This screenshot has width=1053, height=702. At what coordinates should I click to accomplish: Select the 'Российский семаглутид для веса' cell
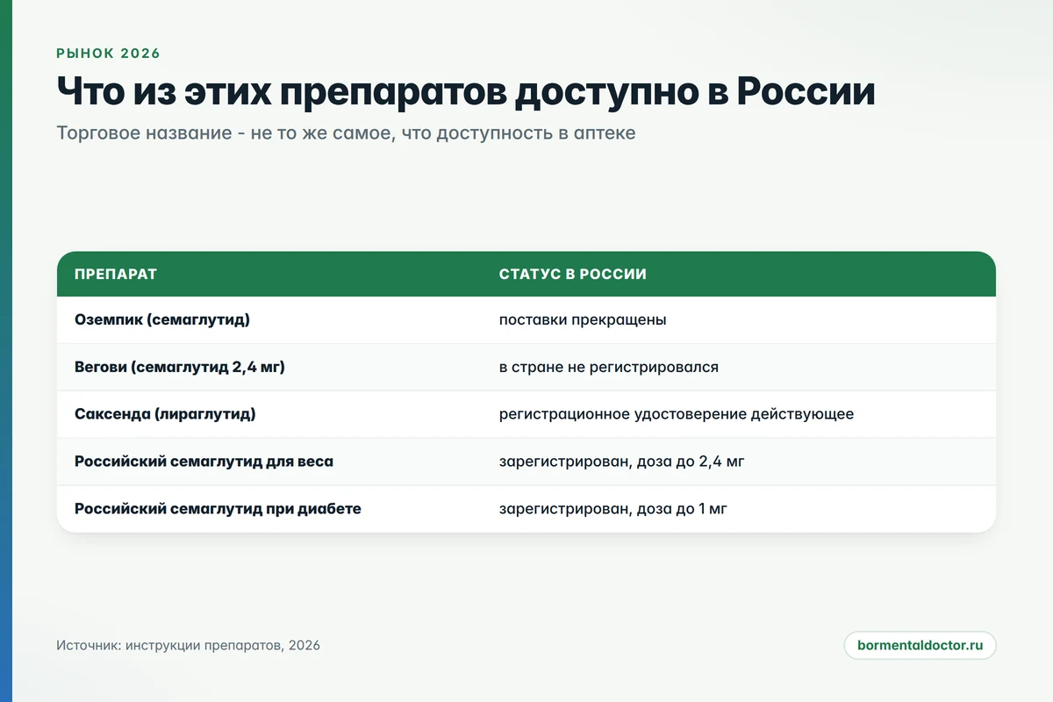(x=204, y=462)
